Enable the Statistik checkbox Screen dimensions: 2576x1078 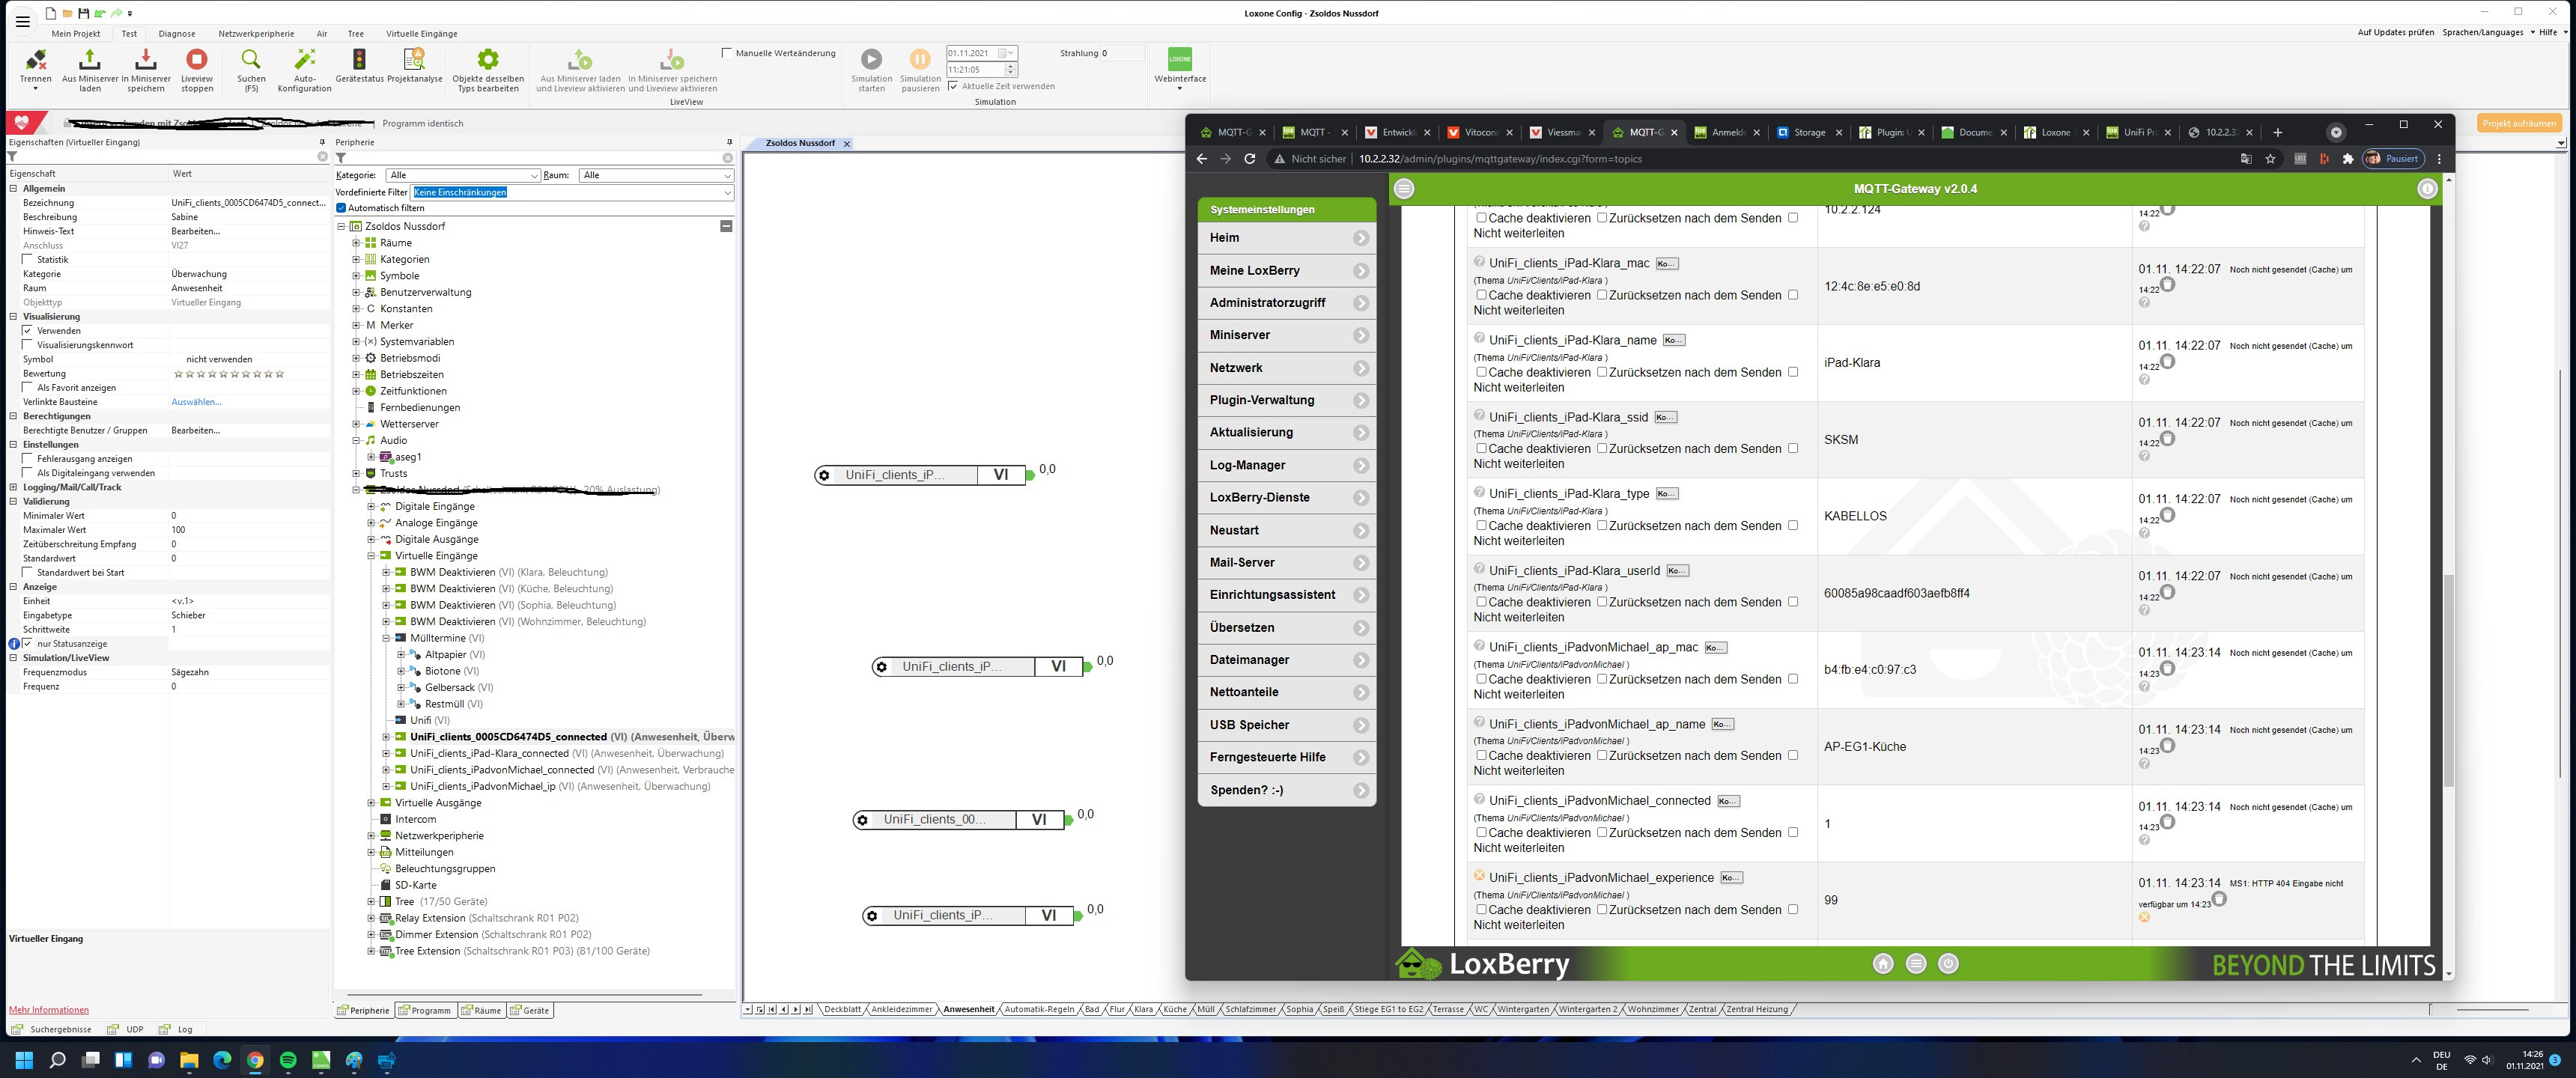tap(28, 259)
